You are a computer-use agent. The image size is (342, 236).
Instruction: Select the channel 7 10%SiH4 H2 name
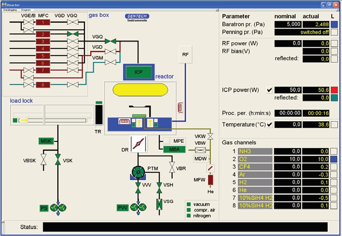click(x=255, y=198)
